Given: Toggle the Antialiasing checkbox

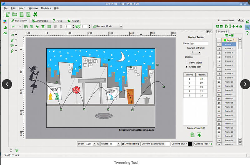Looking at the screenshot, I should click(x=123, y=144).
